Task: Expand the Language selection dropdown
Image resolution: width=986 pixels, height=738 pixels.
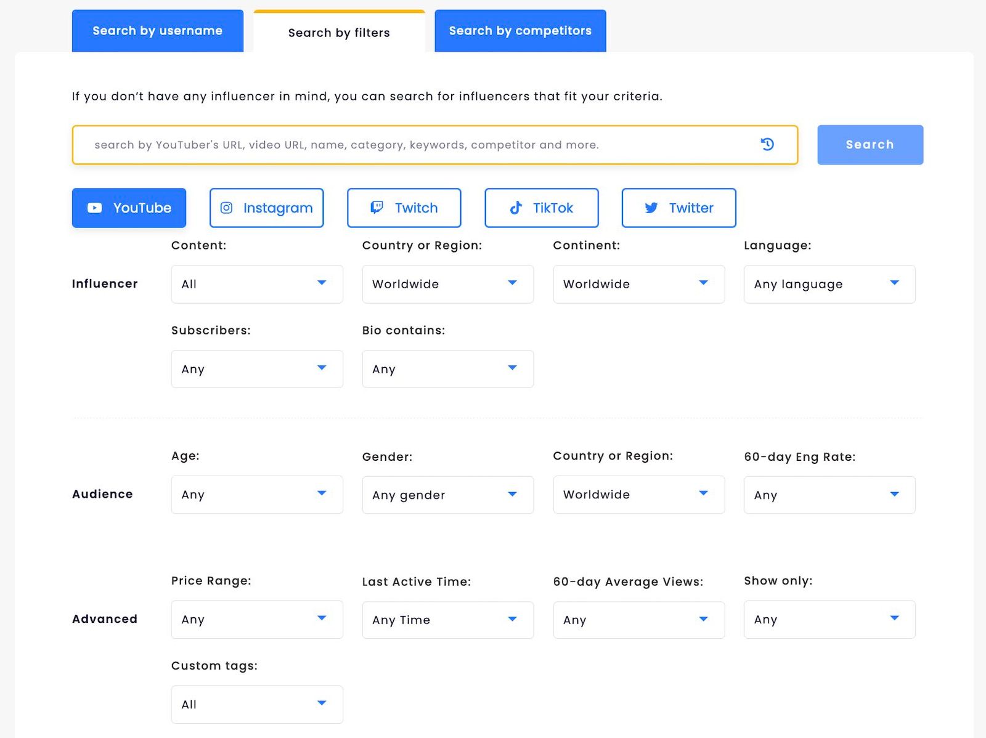Action: [829, 284]
